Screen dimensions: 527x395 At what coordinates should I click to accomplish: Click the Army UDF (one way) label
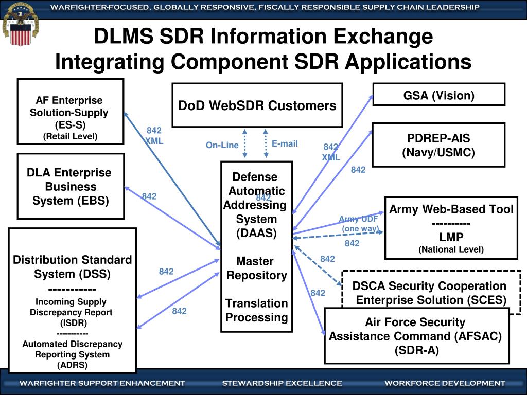(359, 224)
